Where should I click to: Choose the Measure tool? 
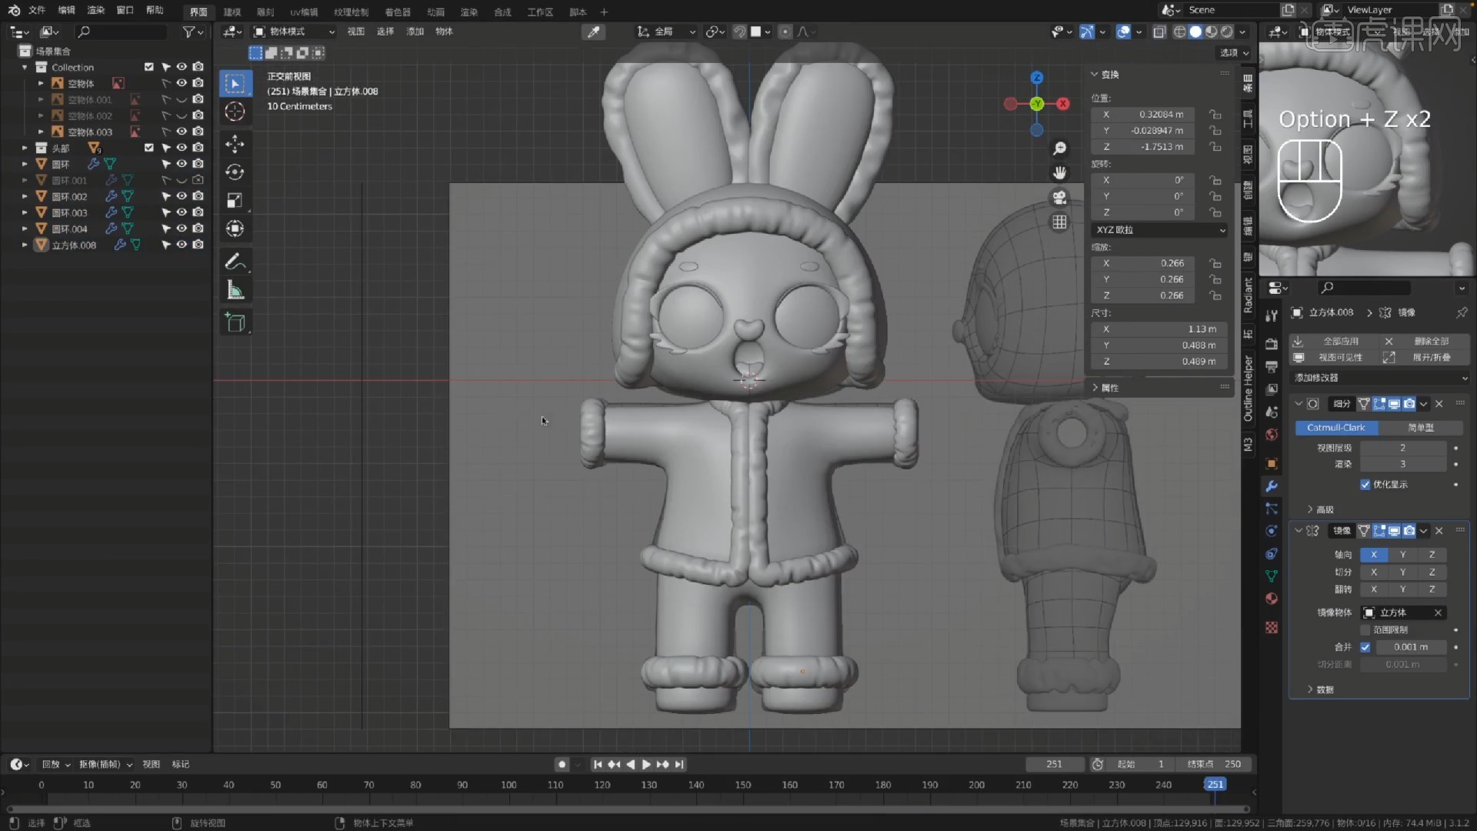235,290
